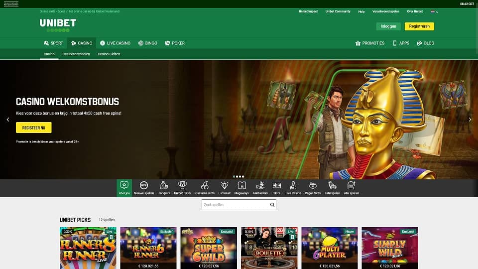The width and height of the screenshot is (478, 269).
Task: Click the 12 spellen count text
Action: click(x=107, y=220)
